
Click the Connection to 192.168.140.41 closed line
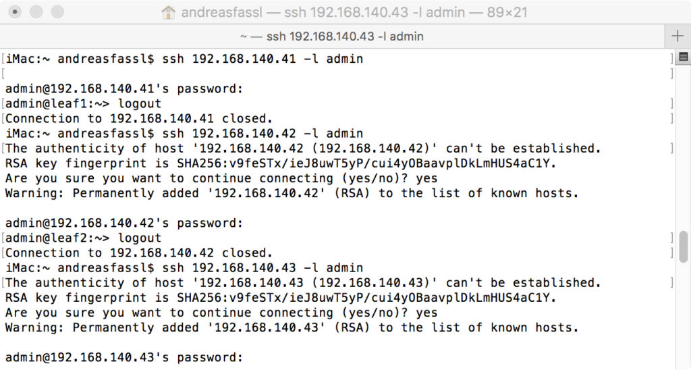(139, 119)
